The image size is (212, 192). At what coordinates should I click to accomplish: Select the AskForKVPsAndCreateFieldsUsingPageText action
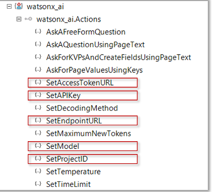[118, 57]
